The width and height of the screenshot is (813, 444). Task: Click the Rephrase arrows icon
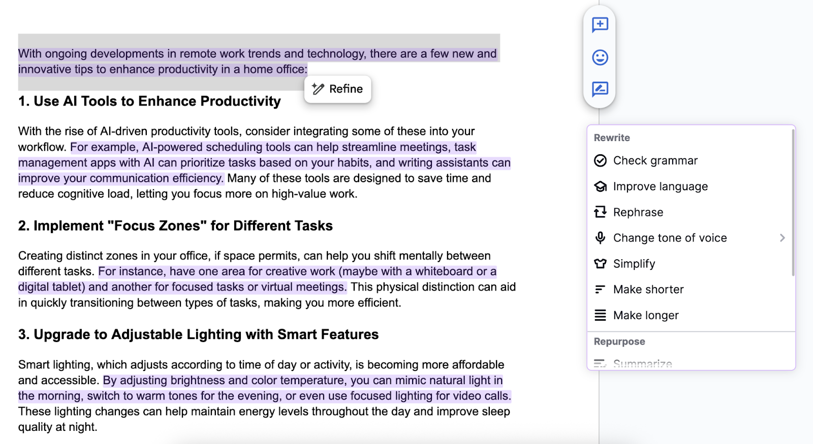click(x=600, y=212)
